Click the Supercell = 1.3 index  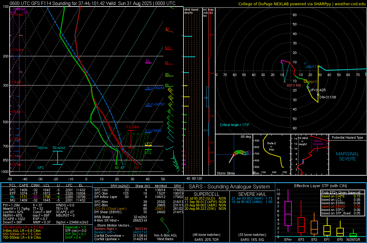tap(75, 227)
